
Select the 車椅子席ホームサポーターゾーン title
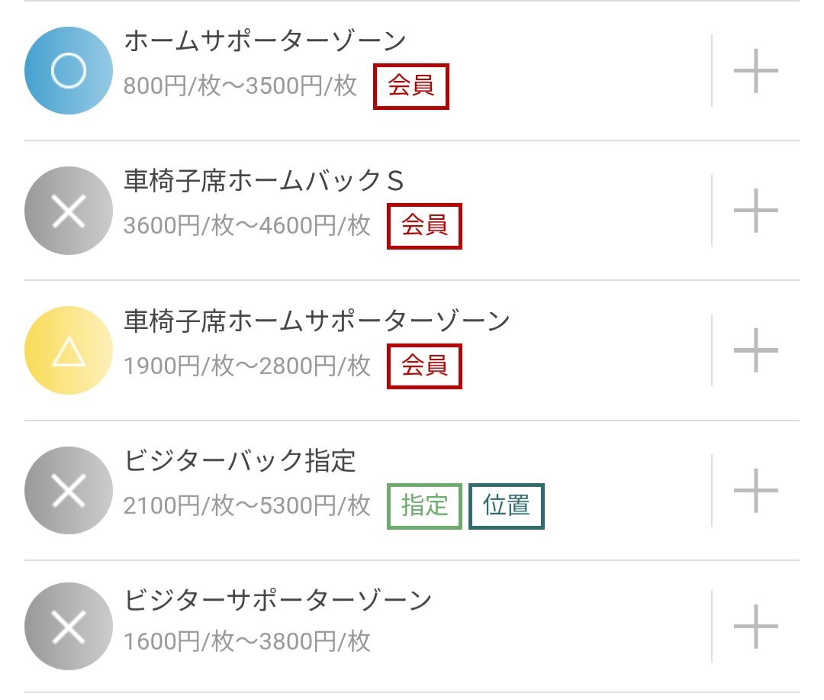coord(317,321)
